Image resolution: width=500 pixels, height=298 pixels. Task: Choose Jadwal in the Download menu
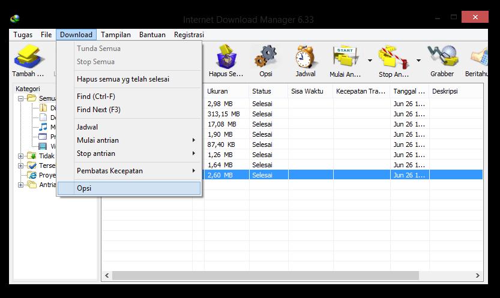pyautogui.click(x=129, y=127)
